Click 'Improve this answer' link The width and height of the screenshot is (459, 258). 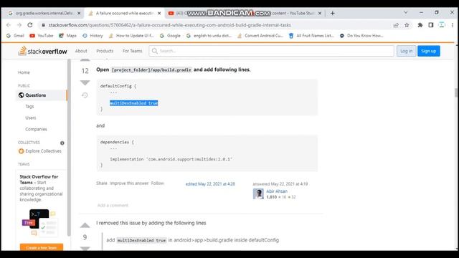(129, 183)
